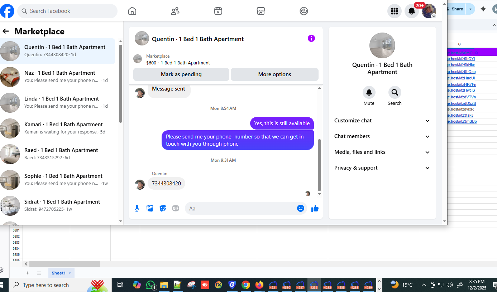Click the Aa message input box

(x=240, y=208)
